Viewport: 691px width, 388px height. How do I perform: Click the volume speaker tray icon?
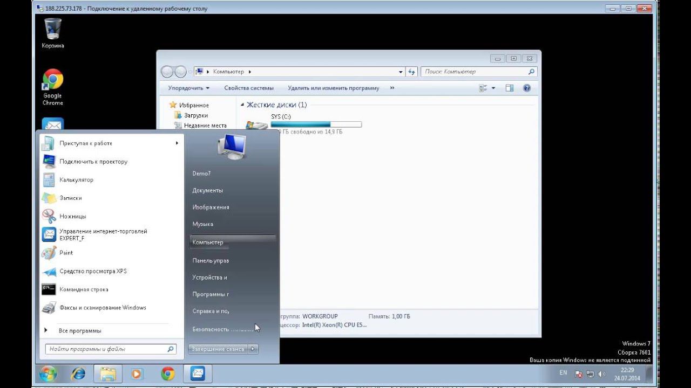pos(601,374)
